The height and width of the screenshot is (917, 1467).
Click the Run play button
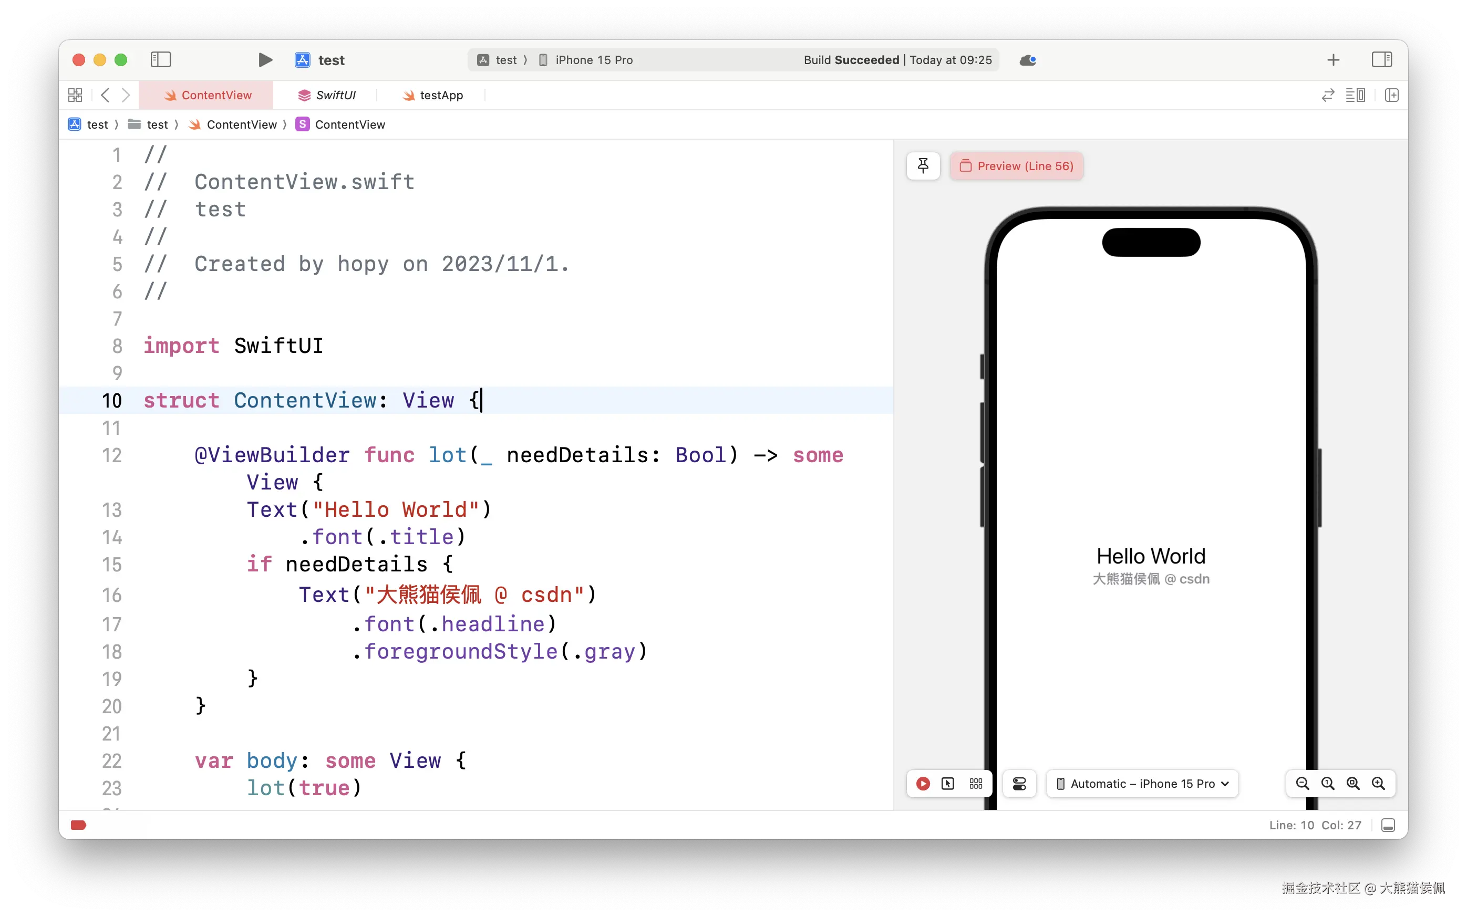point(265,59)
